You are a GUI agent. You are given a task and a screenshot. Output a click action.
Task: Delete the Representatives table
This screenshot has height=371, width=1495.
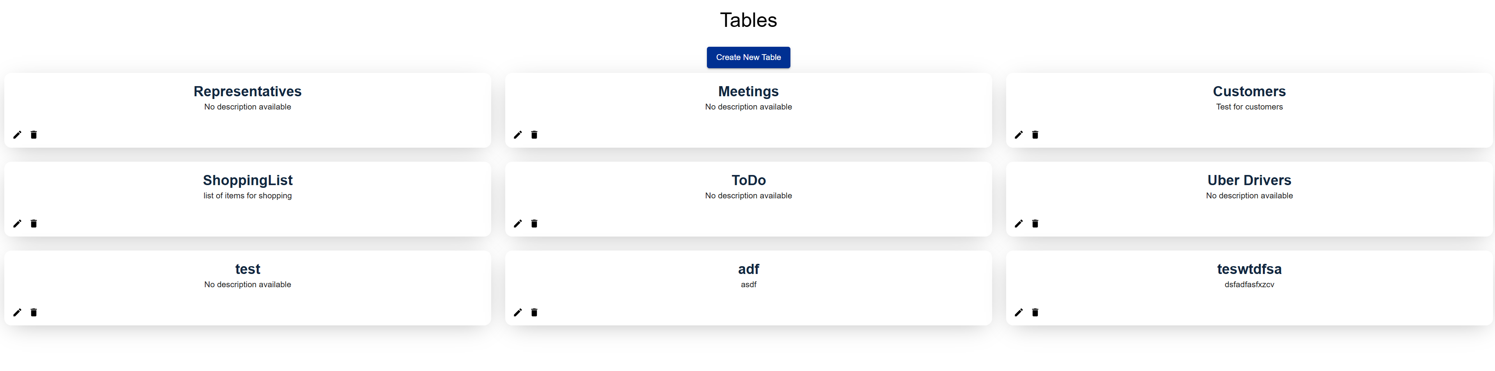coord(34,134)
